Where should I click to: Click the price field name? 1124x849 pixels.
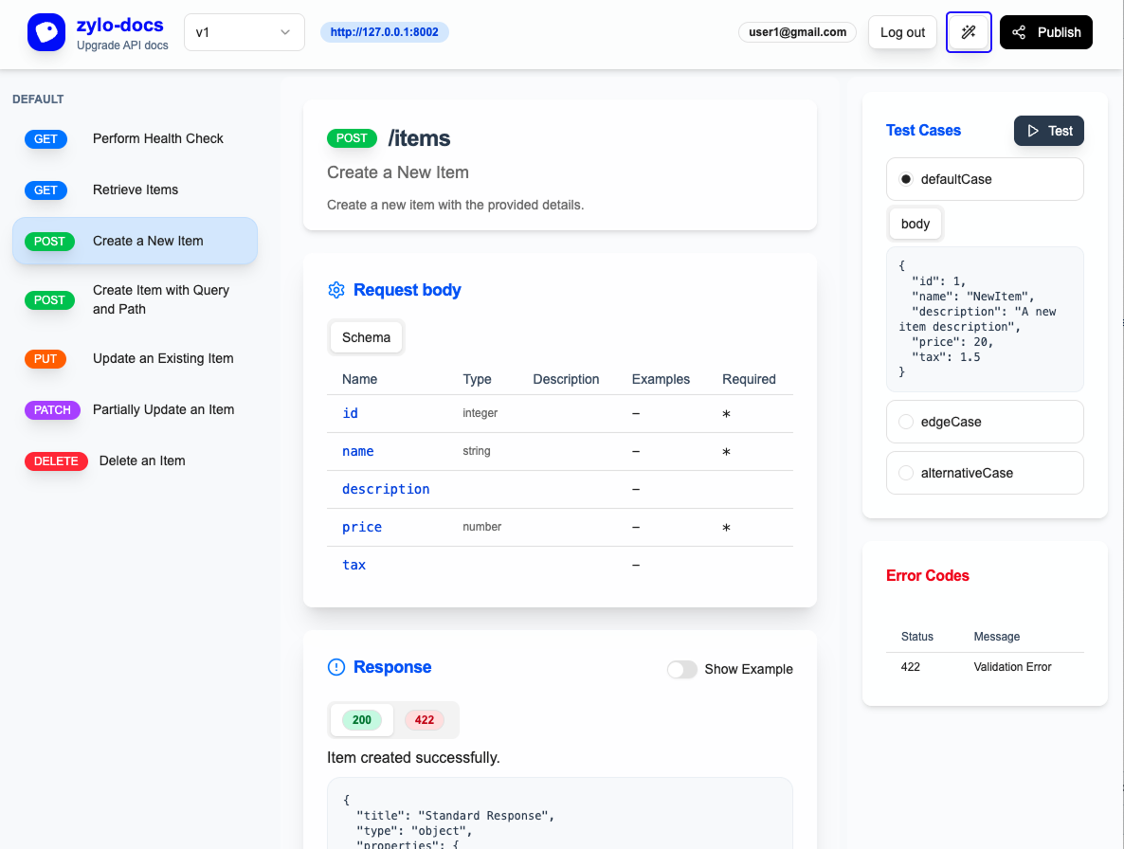click(362, 528)
